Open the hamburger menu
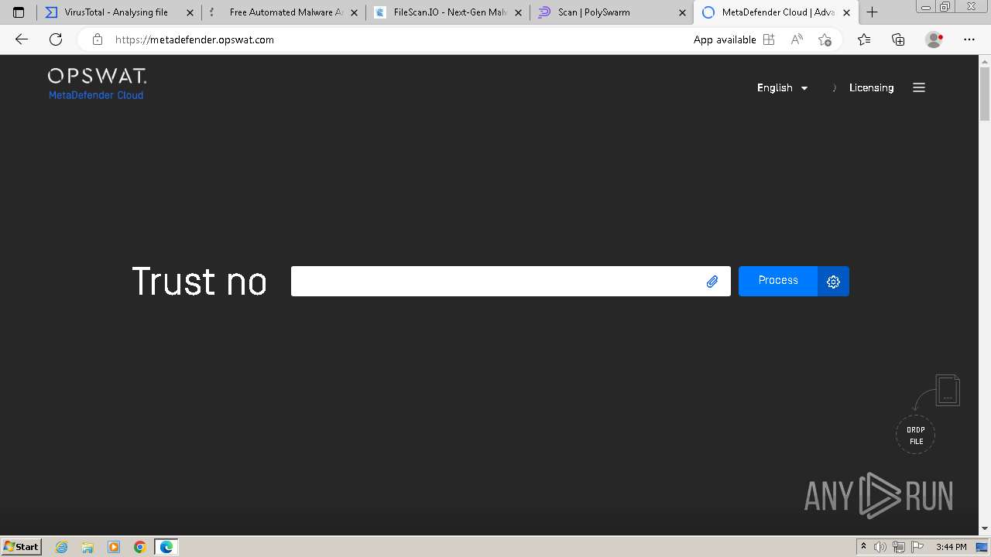Image resolution: width=991 pixels, height=557 pixels. [919, 87]
